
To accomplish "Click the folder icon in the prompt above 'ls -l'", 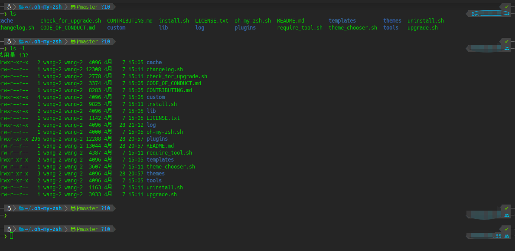I will 22,41.
